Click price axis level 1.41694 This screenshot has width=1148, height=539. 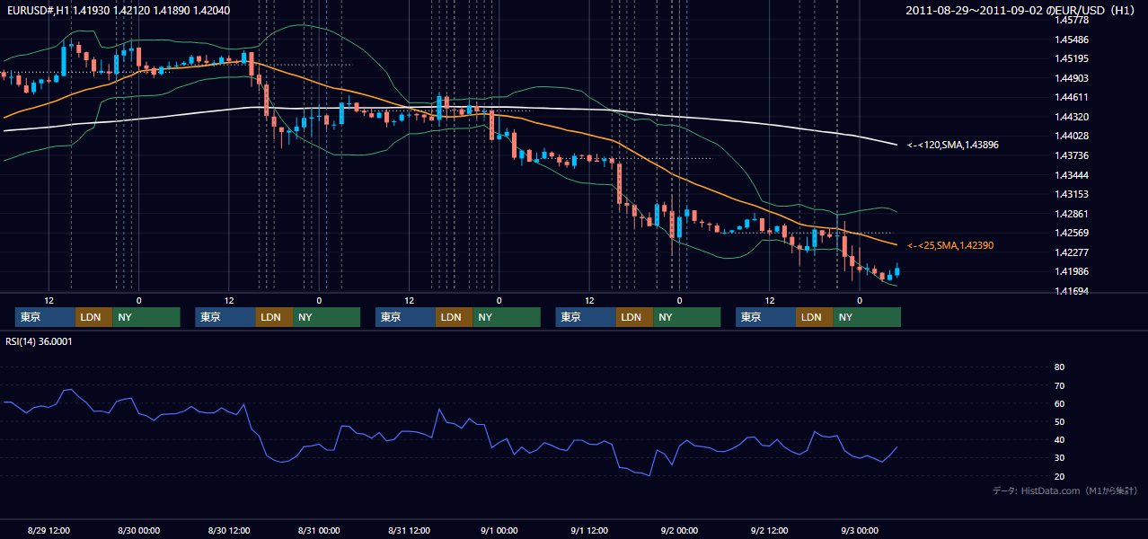(1071, 291)
